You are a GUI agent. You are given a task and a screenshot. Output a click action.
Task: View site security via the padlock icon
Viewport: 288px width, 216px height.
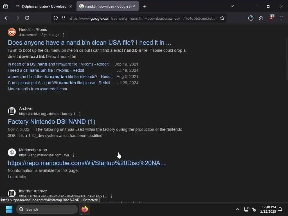(x=64, y=18)
